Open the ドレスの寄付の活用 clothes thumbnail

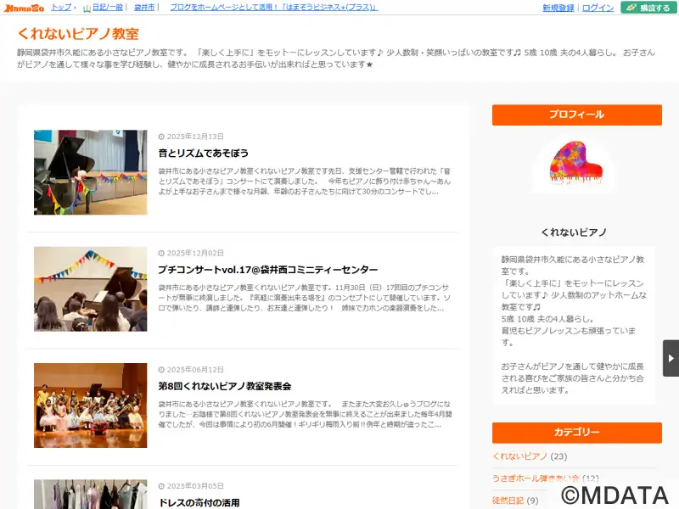[91, 495]
